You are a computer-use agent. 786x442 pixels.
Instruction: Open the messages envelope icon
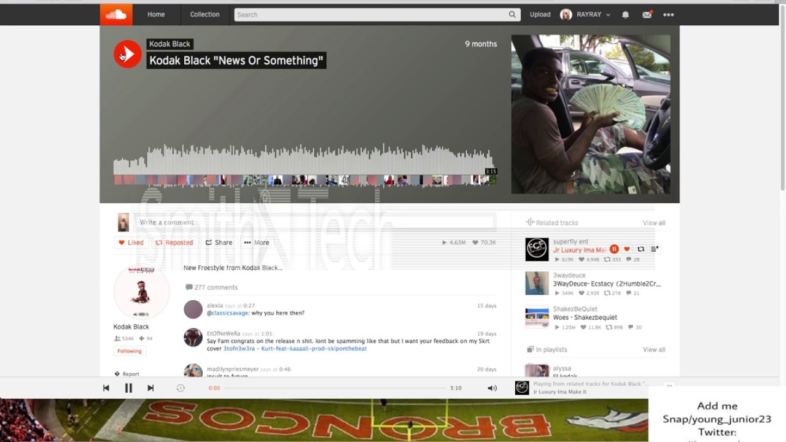[647, 15]
